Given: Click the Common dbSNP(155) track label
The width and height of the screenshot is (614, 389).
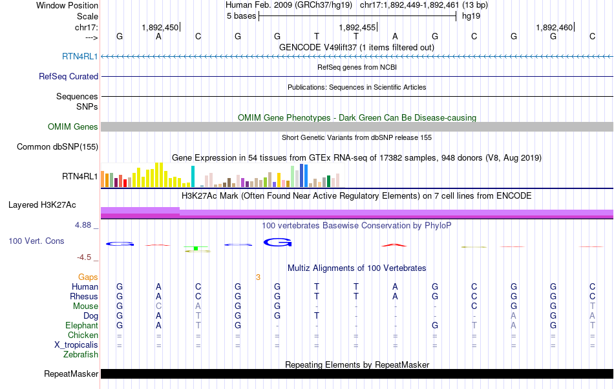Looking at the screenshot, I should (58, 147).
